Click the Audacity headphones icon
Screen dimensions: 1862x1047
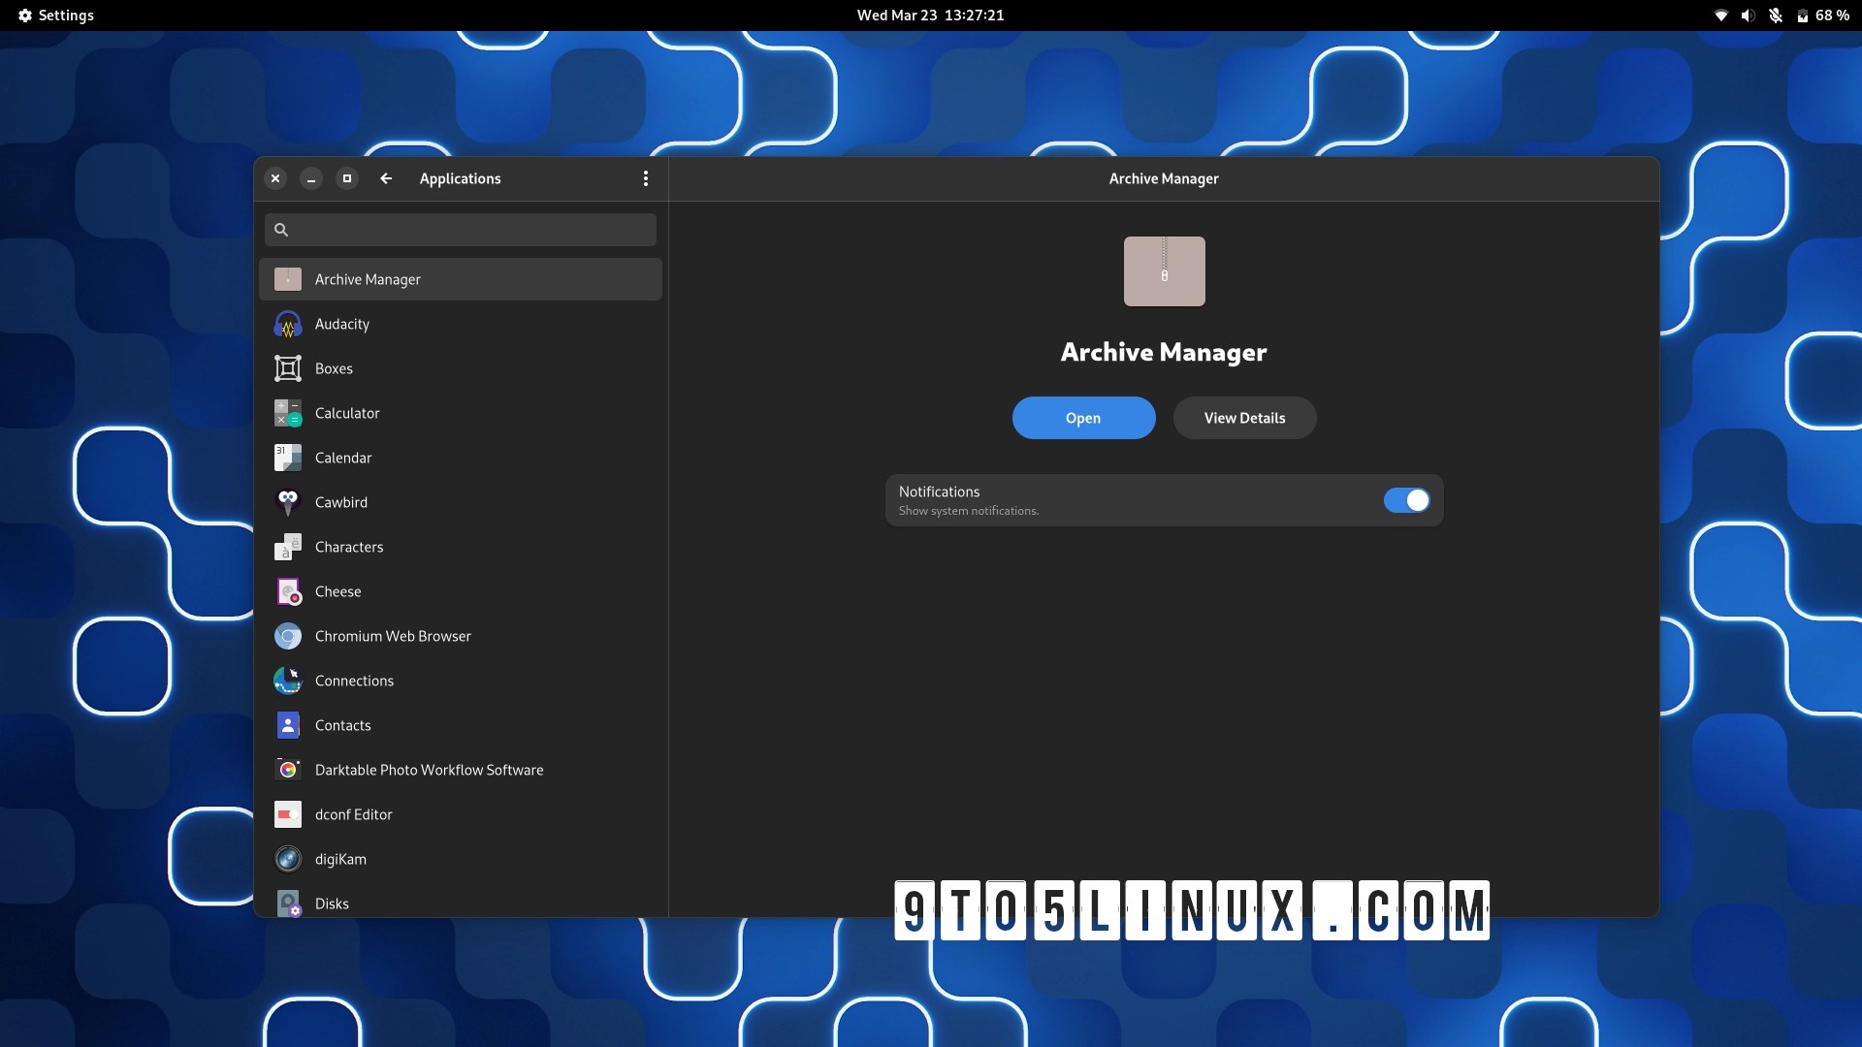tap(287, 324)
